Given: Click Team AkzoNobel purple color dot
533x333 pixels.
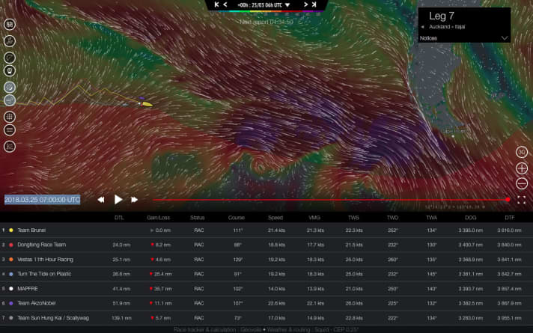Looking at the screenshot, I should [11, 303].
